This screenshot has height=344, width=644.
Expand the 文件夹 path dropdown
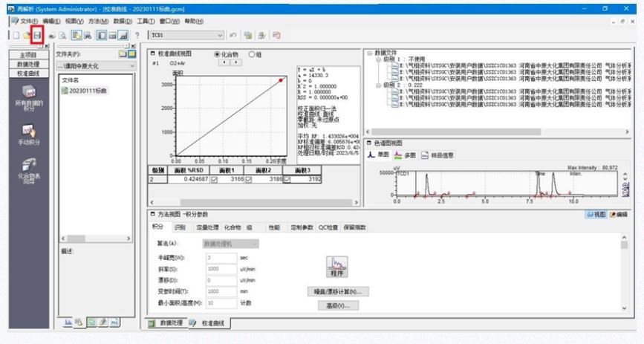coord(132,66)
